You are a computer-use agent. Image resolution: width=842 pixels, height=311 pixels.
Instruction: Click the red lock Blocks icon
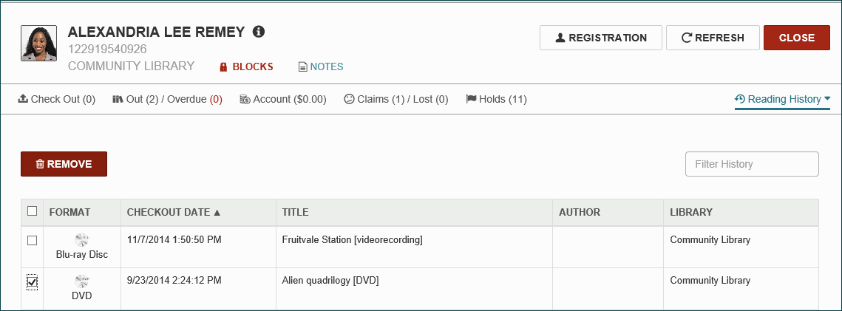tap(223, 67)
